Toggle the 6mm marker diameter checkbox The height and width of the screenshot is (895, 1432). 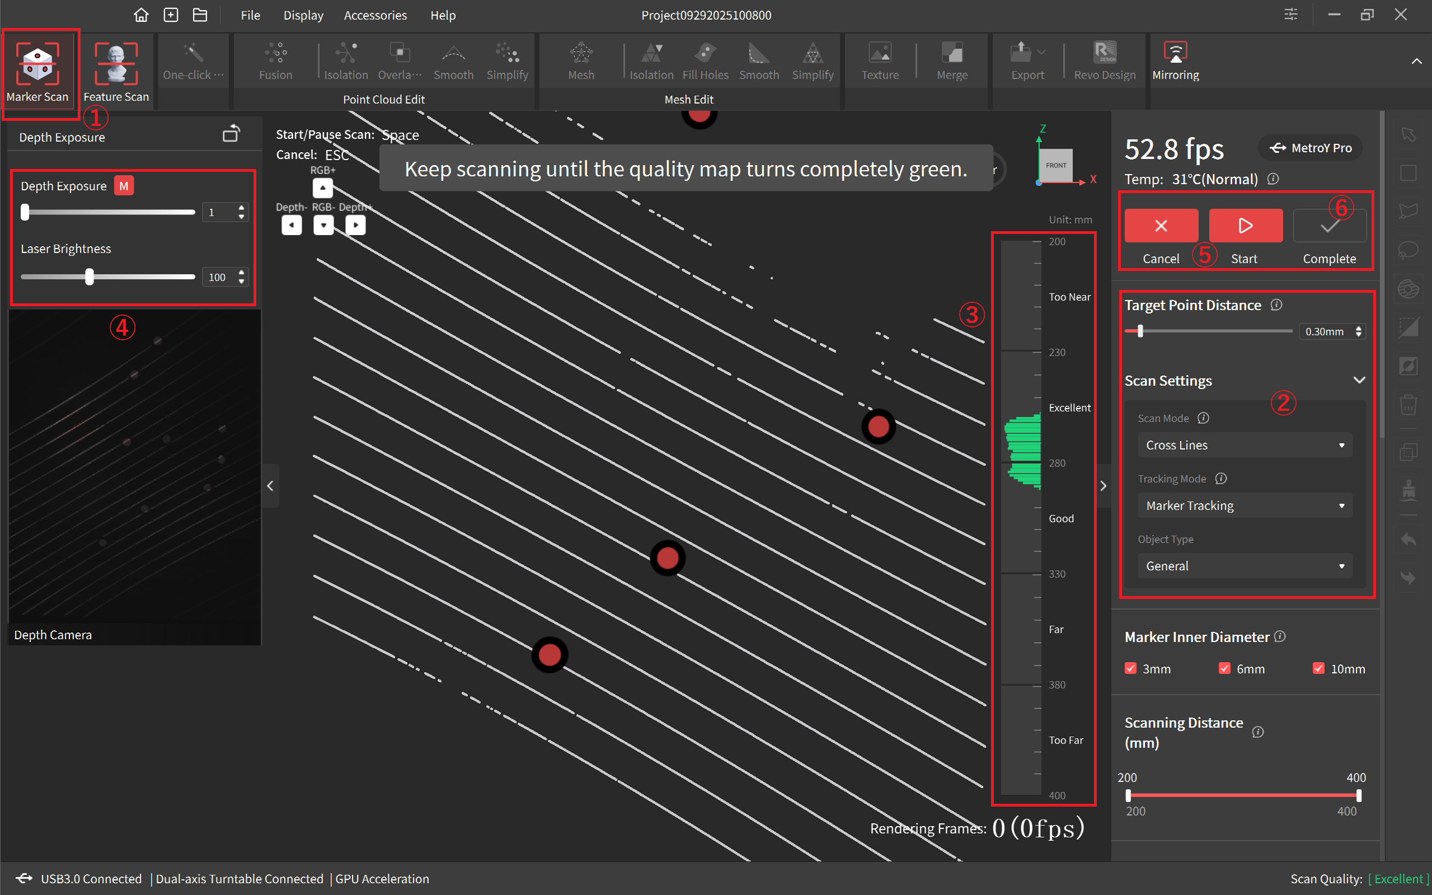1224,668
